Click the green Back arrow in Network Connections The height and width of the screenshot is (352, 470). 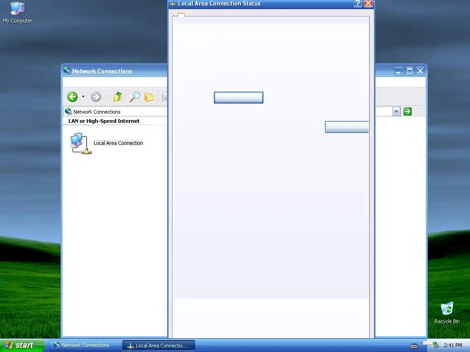click(x=72, y=97)
